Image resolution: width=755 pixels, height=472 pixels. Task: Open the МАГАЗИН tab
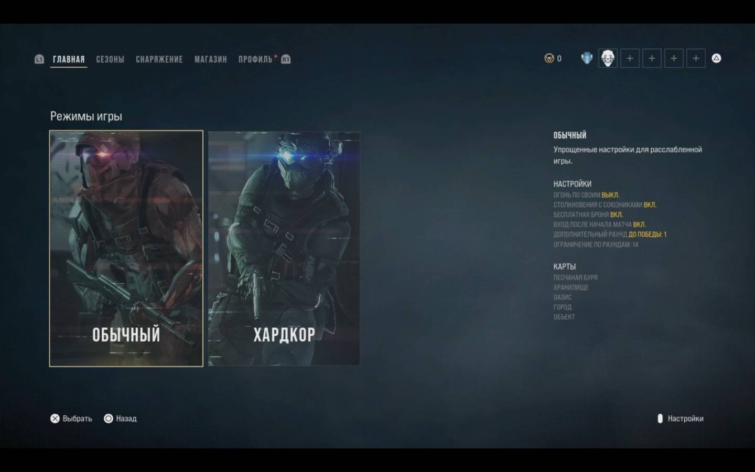211,59
